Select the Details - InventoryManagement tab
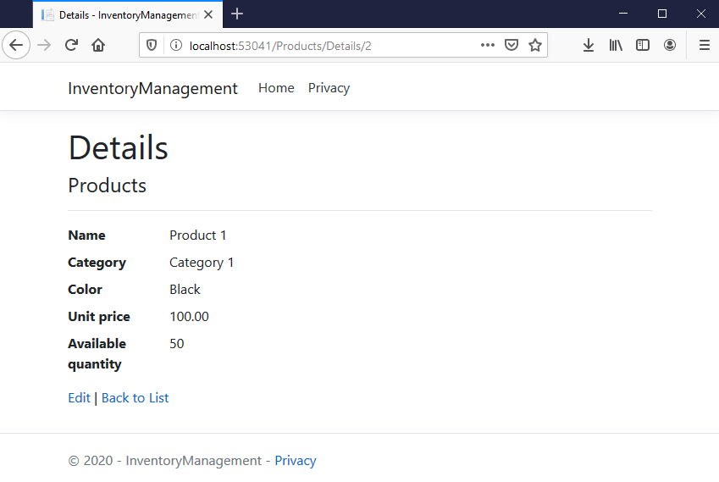 pos(123,14)
